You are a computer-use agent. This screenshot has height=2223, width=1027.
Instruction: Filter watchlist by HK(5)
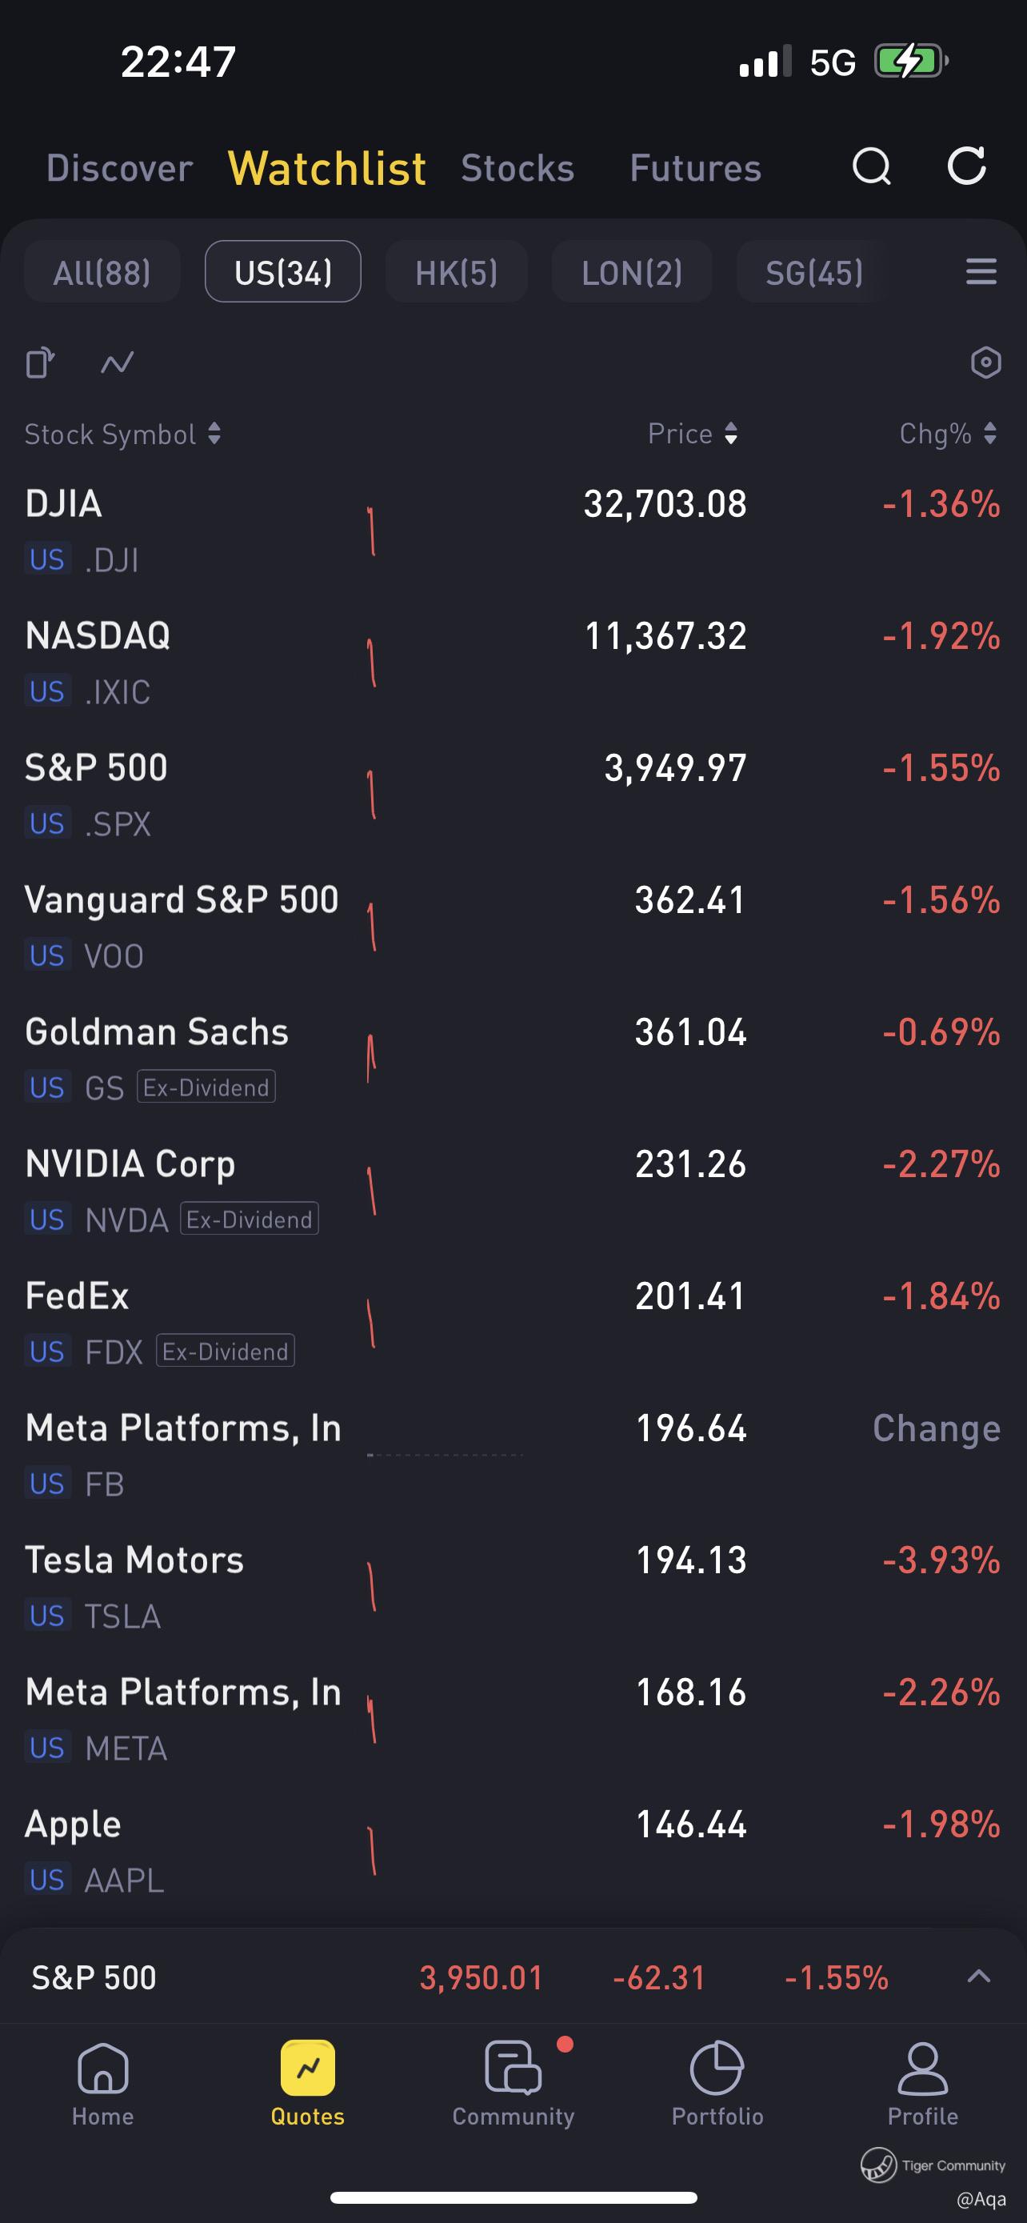tap(456, 273)
